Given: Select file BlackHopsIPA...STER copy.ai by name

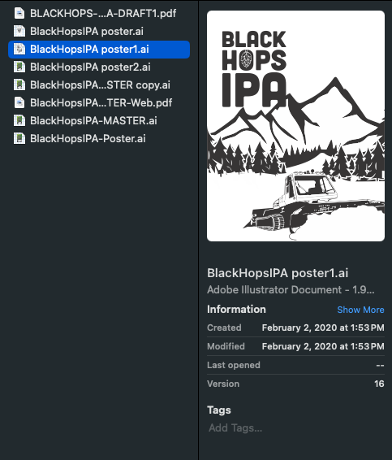Looking at the screenshot, I should pos(100,85).
